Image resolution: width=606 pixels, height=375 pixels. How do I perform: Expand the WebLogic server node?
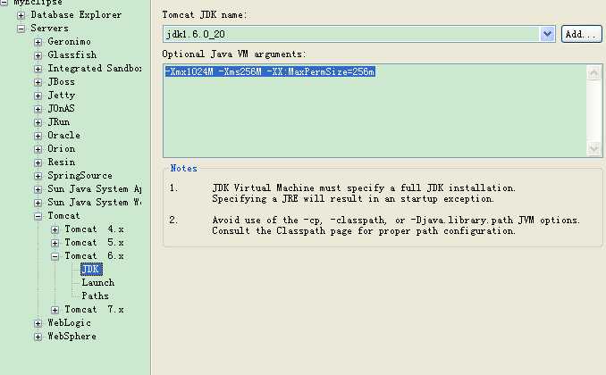pyautogui.click(x=38, y=323)
